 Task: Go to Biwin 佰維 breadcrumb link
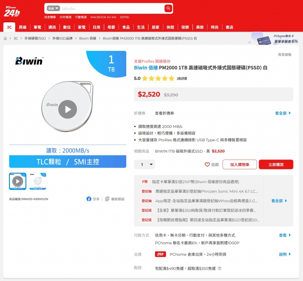click(x=88, y=38)
